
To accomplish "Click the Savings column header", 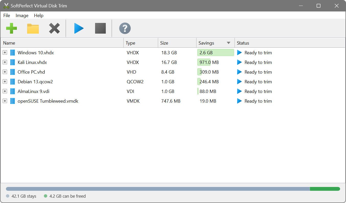I will (x=215, y=43).
